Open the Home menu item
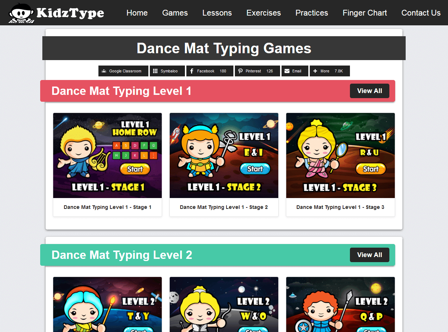This screenshot has height=332, width=448. tap(137, 13)
